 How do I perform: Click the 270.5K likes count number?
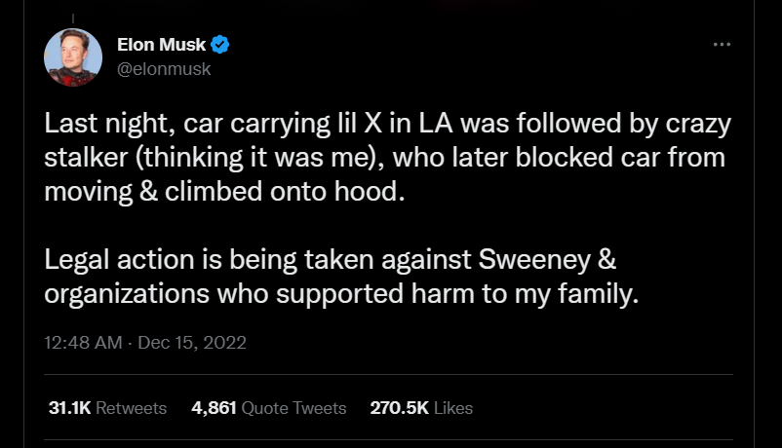399,408
